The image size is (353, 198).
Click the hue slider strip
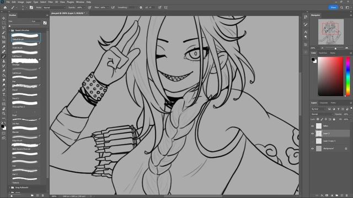[x=348, y=76]
